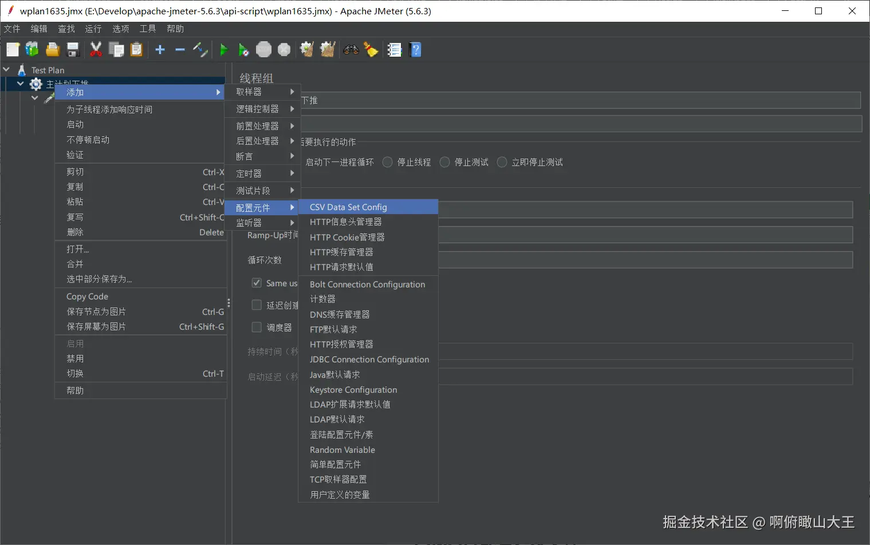Collapse the child node chevron under thread group
The image size is (870, 545).
point(35,98)
